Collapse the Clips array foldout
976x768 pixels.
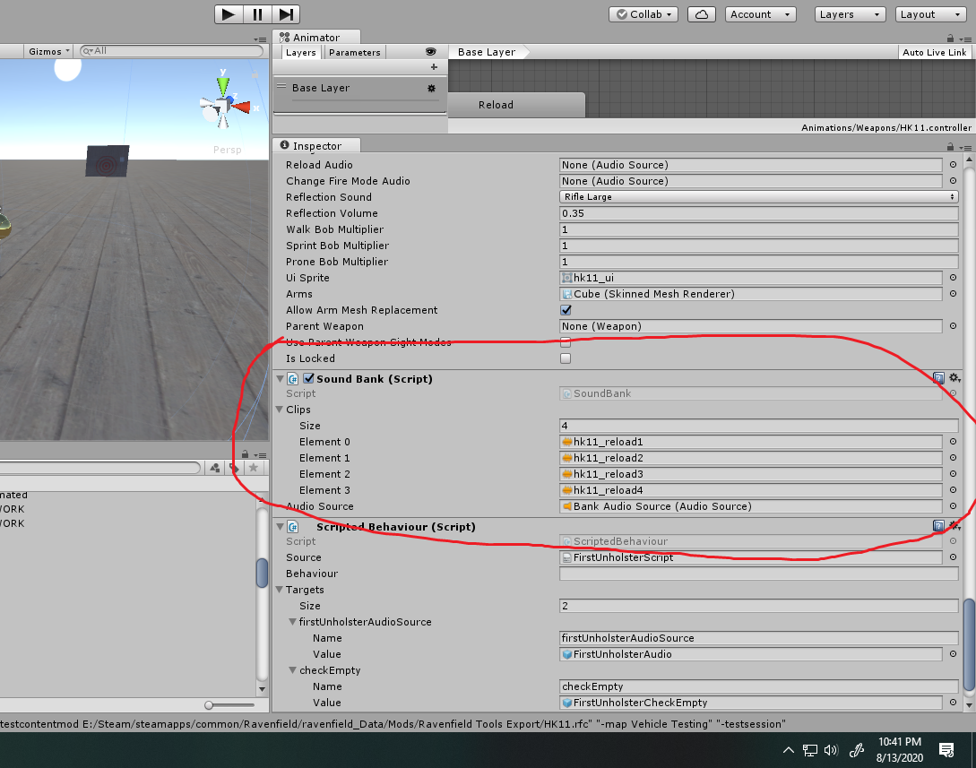281,410
